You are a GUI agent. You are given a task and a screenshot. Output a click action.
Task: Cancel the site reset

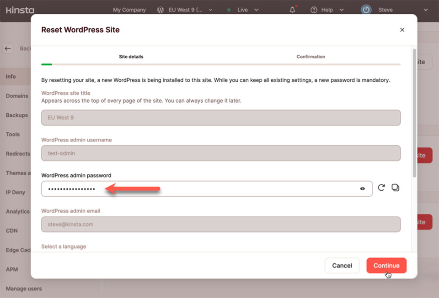click(x=342, y=265)
